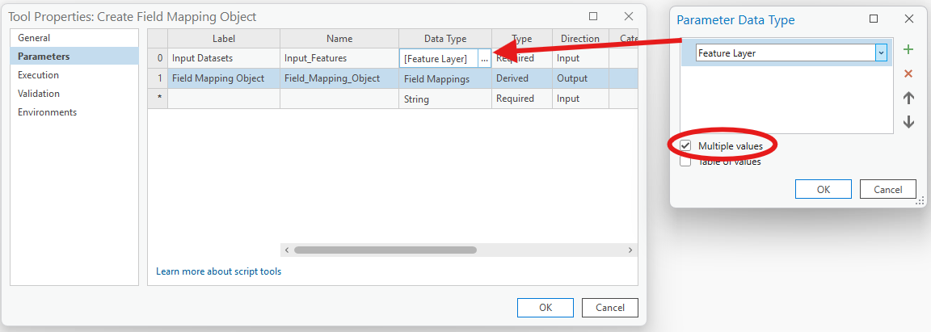Screen dimensions: 931x332
Task: Click Cancel in Tool Properties dialog
Action: [x=610, y=307]
